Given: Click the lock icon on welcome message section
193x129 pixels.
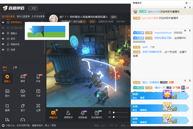Looking at the screenshot, I should pyautogui.click(x=185, y=7).
